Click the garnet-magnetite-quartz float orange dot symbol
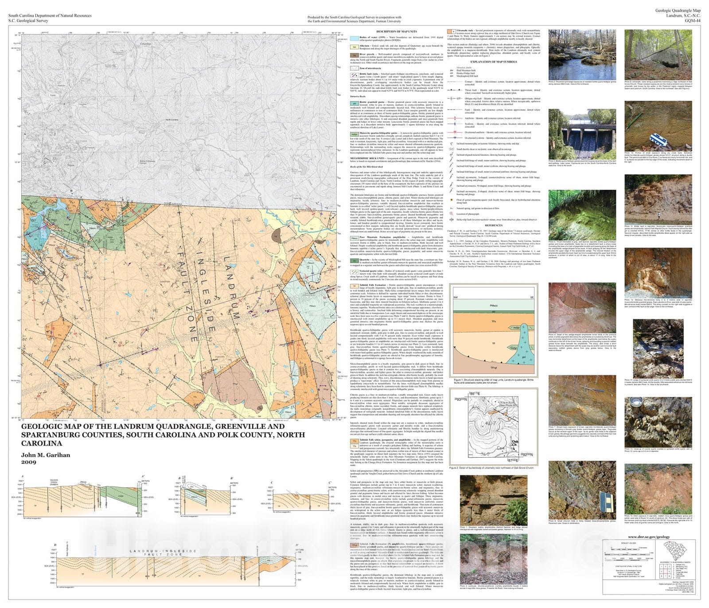This screenshot has height=608, width=709. pos(451,200)
